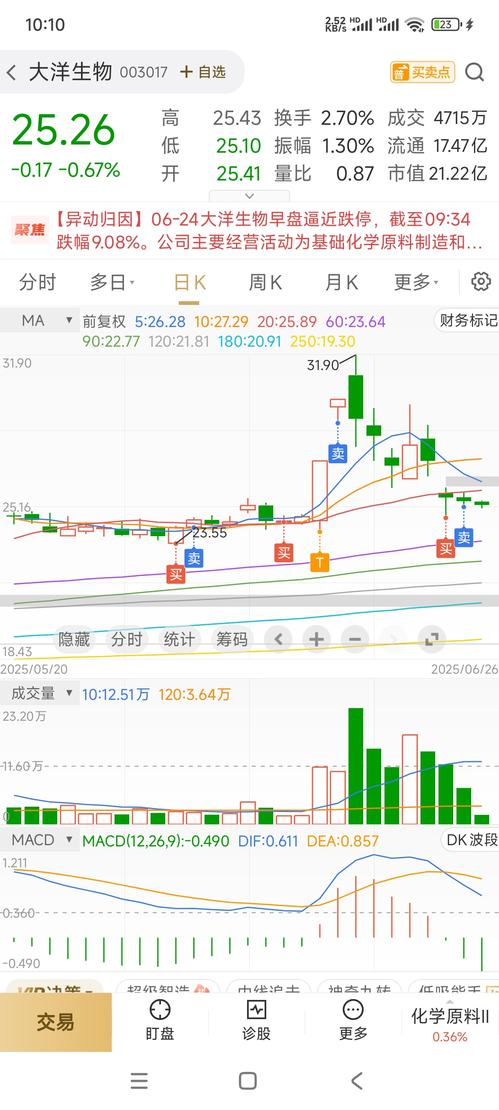The width and height of the screenshot is (499, 1110).
Task: Tap the 23.55 low price label
Action: point(209,532)
